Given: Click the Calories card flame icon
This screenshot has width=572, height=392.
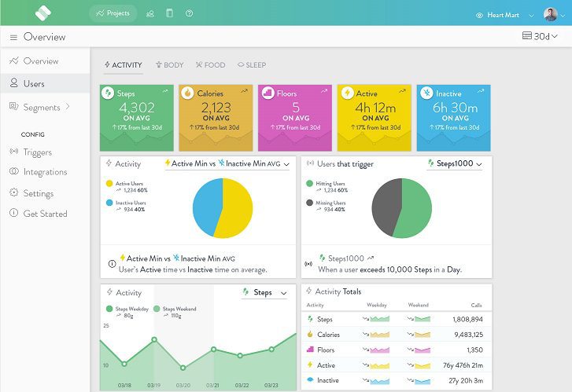Looking at the screenshot, I should point(188,93).
